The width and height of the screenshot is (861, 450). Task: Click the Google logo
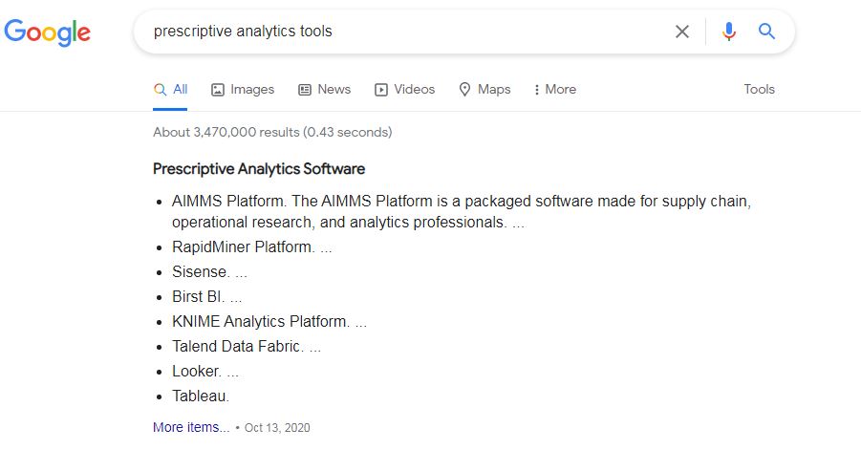click(47, 32)
